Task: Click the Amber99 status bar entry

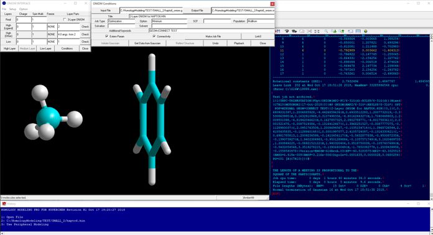Action: click(248, 198)
